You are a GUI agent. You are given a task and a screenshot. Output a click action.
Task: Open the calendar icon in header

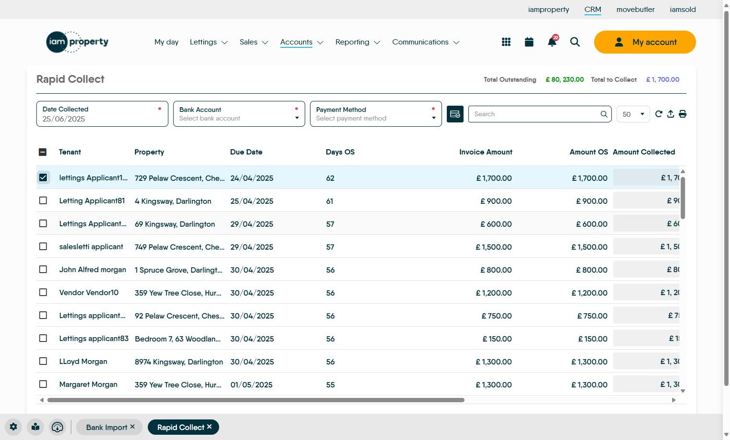pos(529,42)
